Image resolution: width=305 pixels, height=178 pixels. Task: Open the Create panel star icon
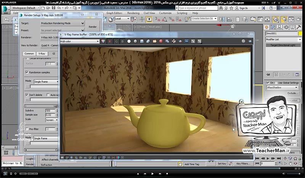click(x=266, y=27)
